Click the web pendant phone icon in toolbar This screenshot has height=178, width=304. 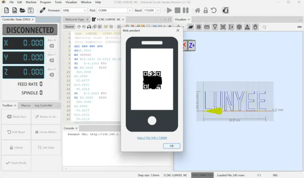click(x=225, y=10)
